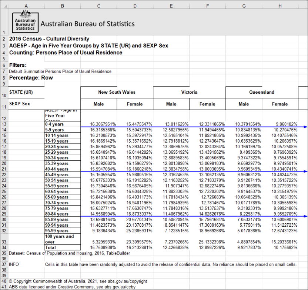Click the 'SEXP Sex' label cell
This screenshot has height=290, width=308.
point(26,104)
